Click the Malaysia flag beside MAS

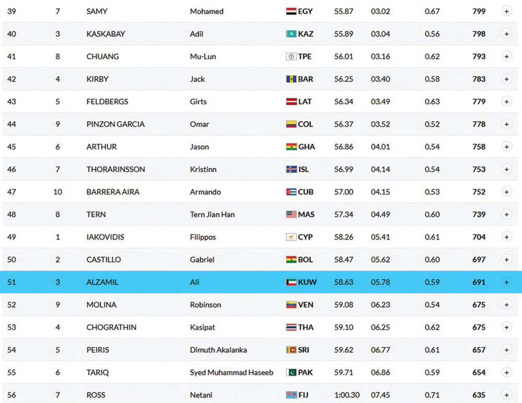[291, 215]
